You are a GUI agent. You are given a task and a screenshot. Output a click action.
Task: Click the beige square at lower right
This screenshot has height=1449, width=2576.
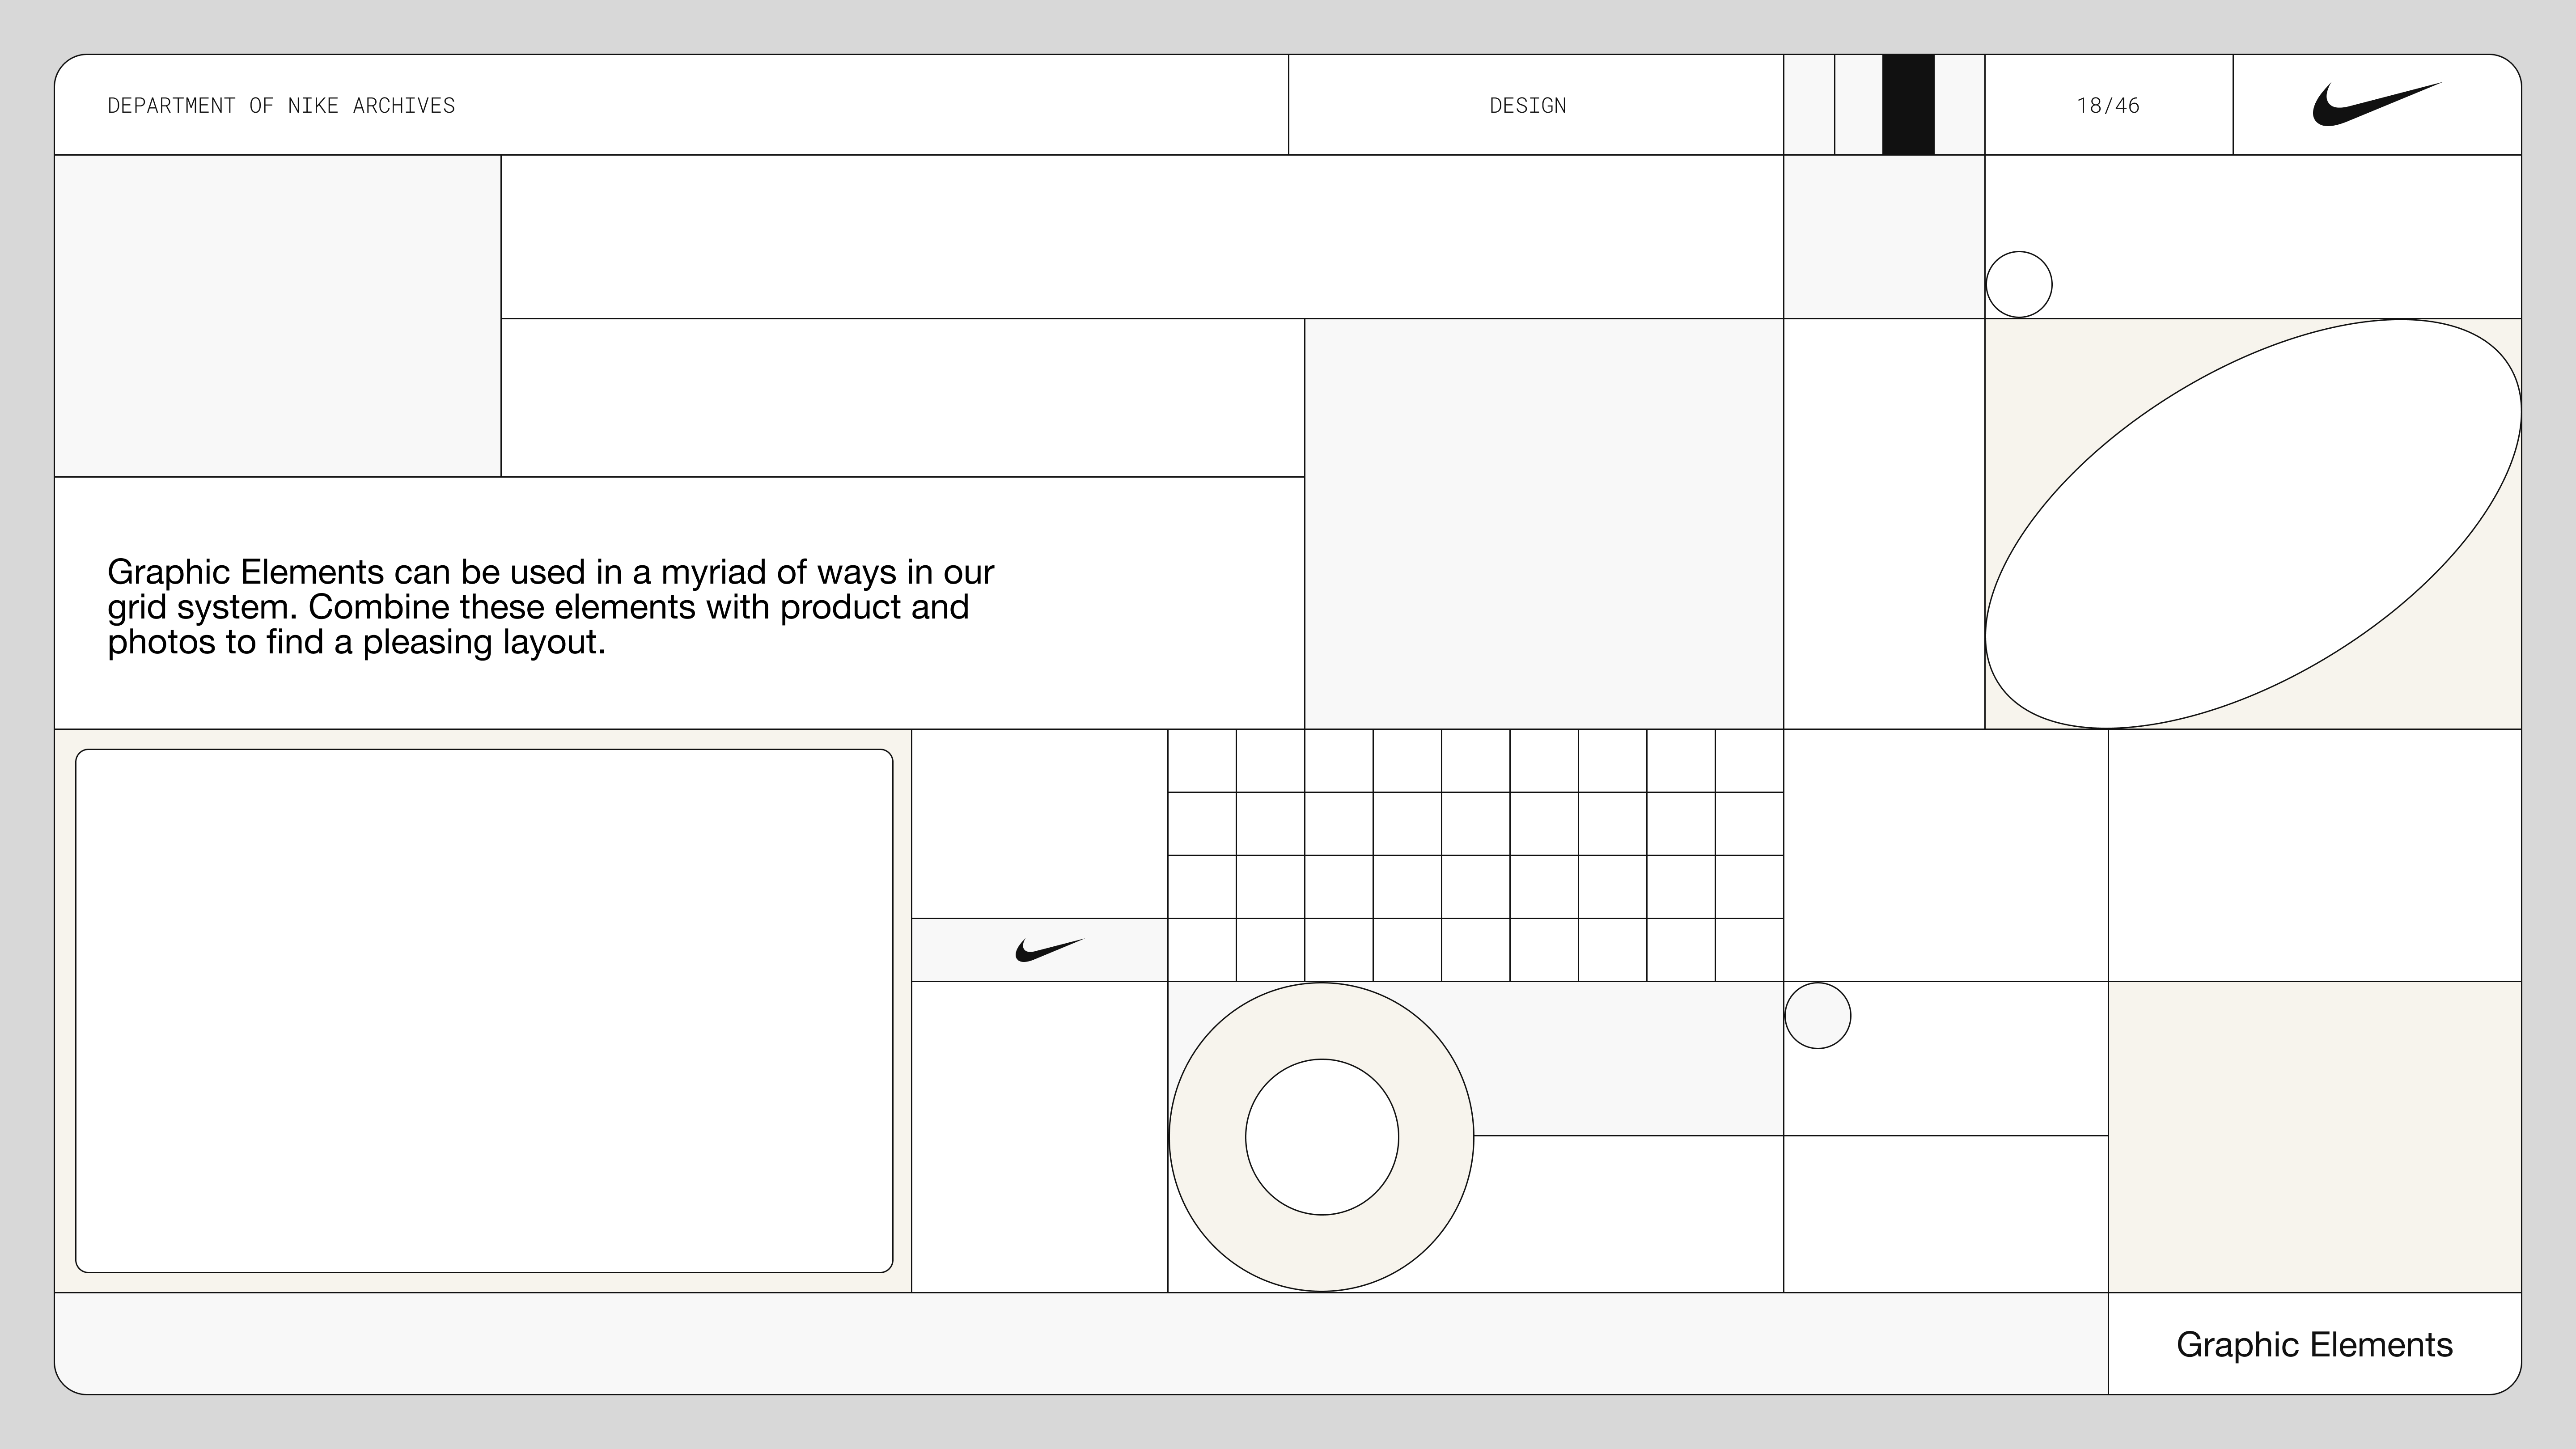(x=2314, y=1137)
